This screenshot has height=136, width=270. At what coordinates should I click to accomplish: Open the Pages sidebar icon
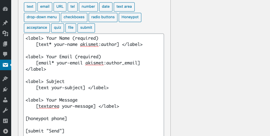(x=5, y=44)
